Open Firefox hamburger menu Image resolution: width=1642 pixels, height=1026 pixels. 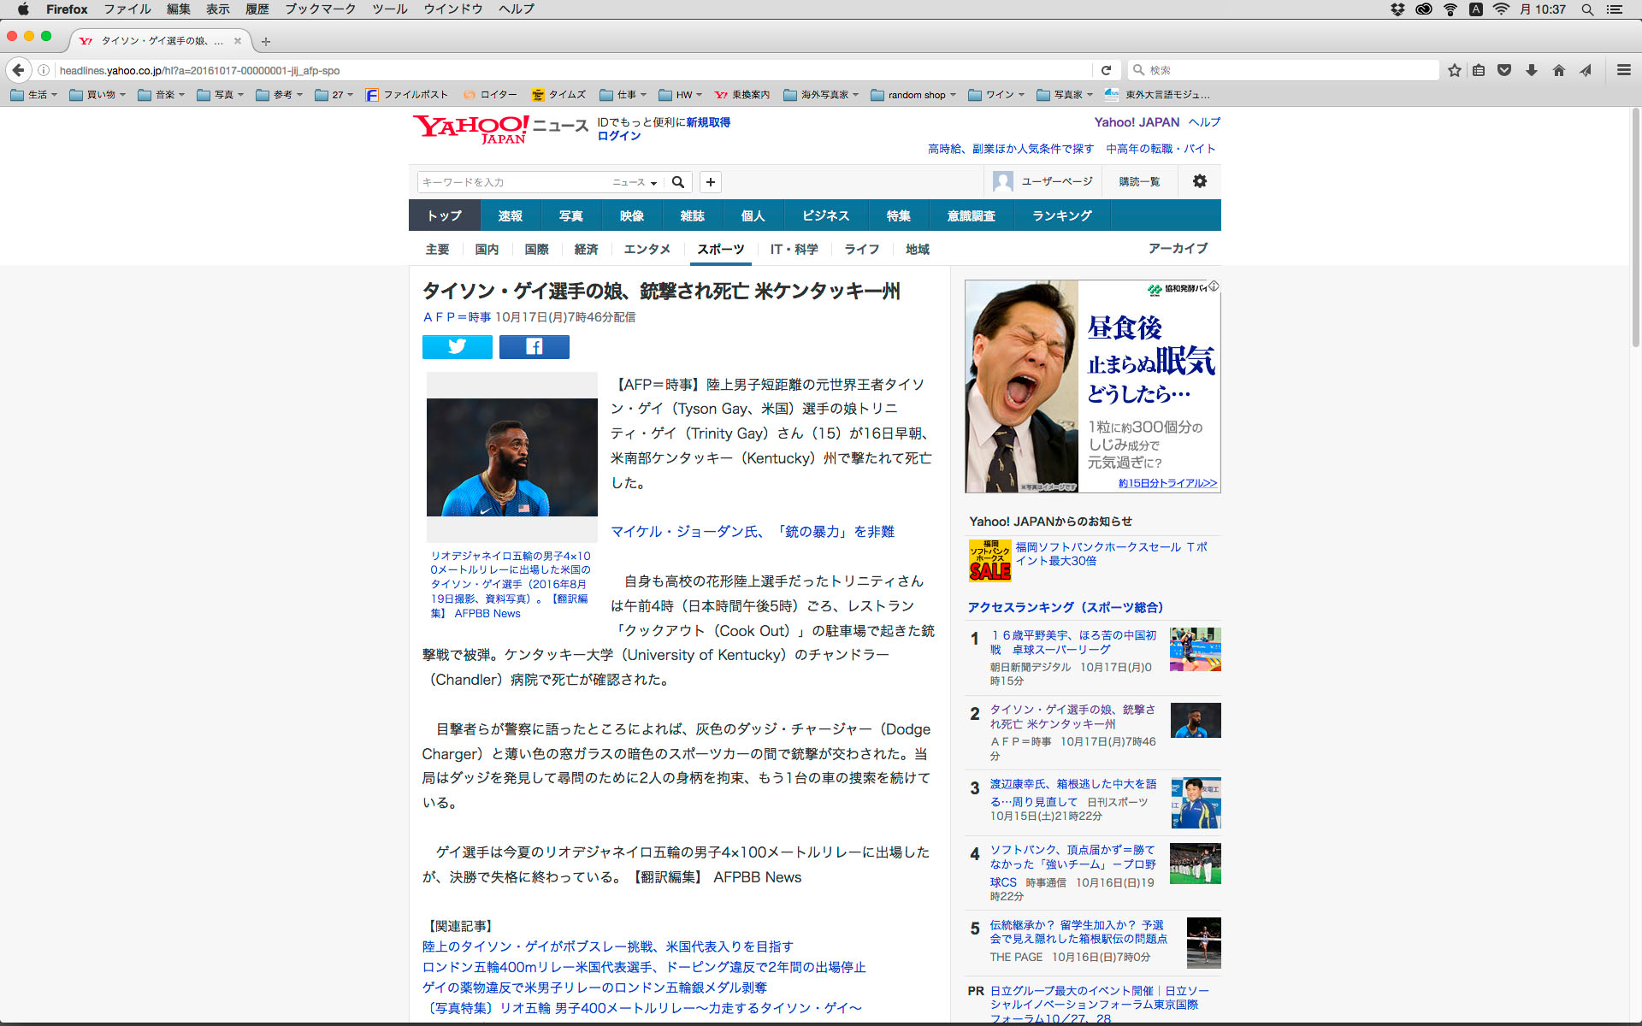(x=1623, y=70)
